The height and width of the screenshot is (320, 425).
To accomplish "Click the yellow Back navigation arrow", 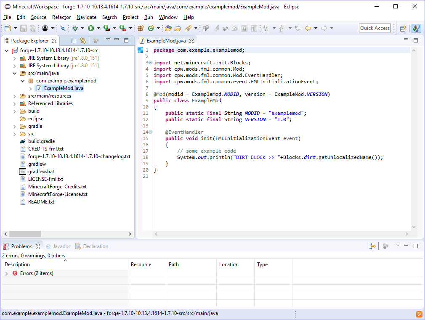I will 308,28.
